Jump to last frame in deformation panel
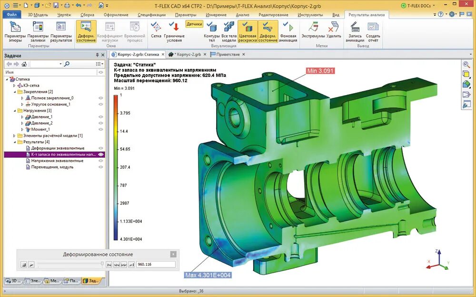The image size is (476, 297). tap(131, 265)
